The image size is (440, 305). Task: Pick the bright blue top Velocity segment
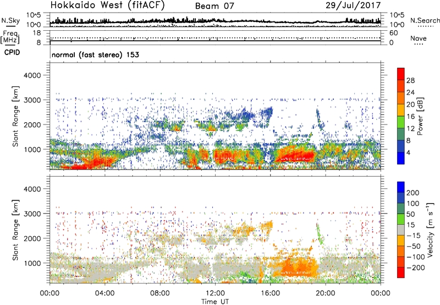(401, 187)
